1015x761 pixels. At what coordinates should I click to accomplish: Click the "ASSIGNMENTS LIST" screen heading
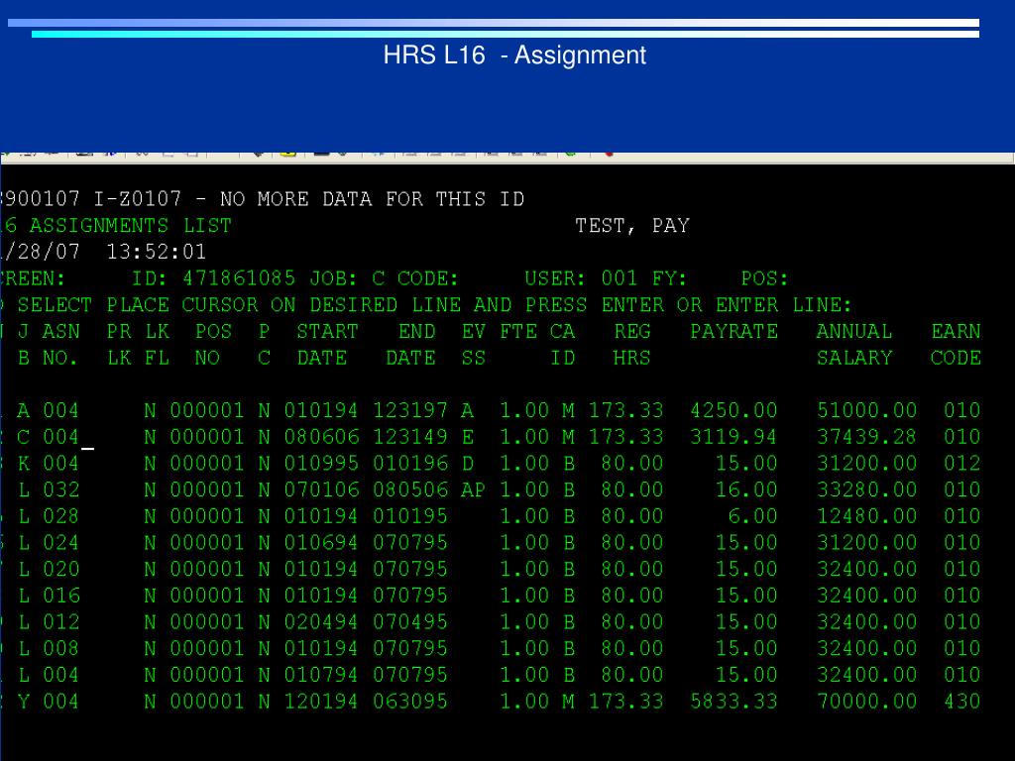[x=130, y=225]
